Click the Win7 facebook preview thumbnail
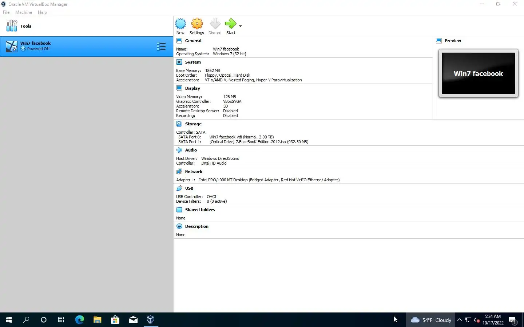Image resolution: width=524 pixels, height=327 pixels. pos(478,73)
